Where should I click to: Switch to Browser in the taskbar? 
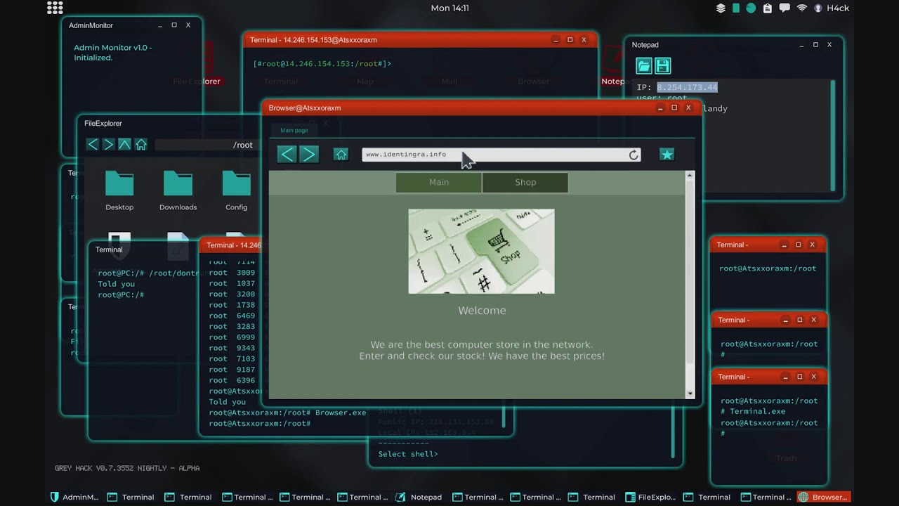823,497
